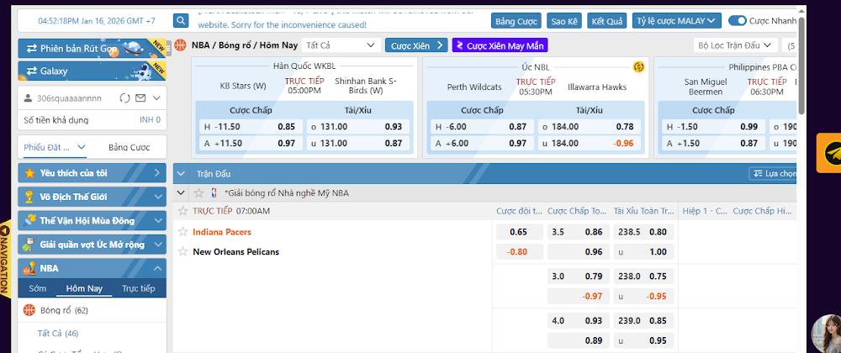Click the refresh balance icon
Viewport: 841px width, 353px height.
(124, 98)
